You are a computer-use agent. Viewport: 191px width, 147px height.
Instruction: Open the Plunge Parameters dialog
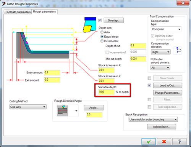(x=168, y=93)
